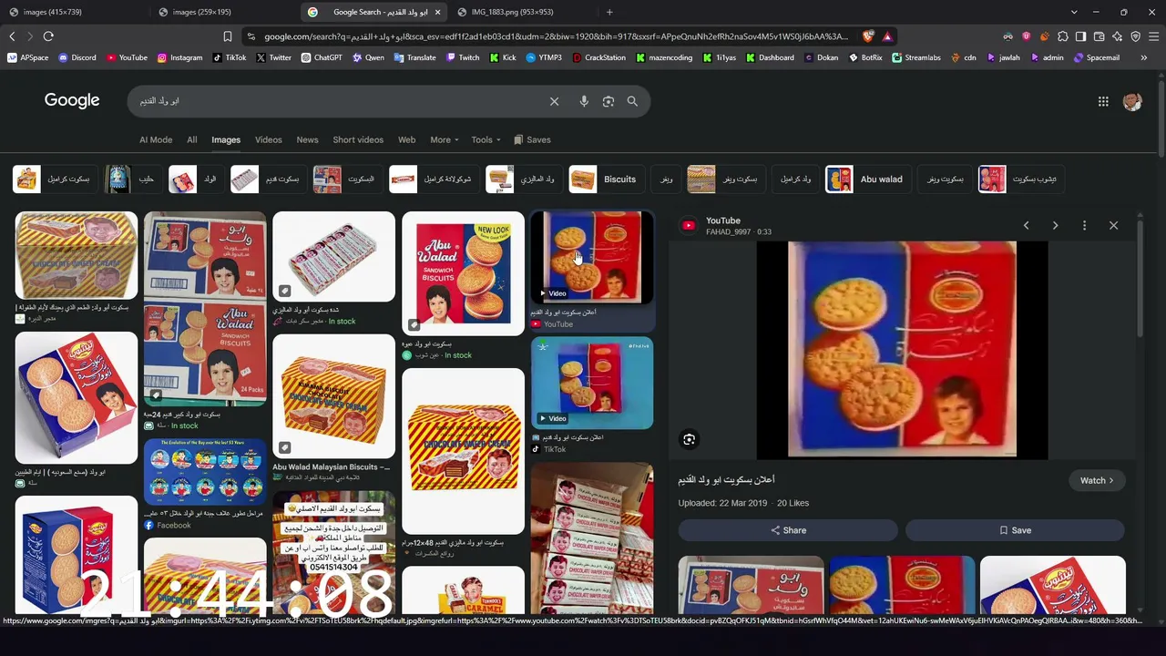Show previous image in preview panel
Image resolution: width=1166 pixels, height=656 pixels.
(x=1026, y=225)
